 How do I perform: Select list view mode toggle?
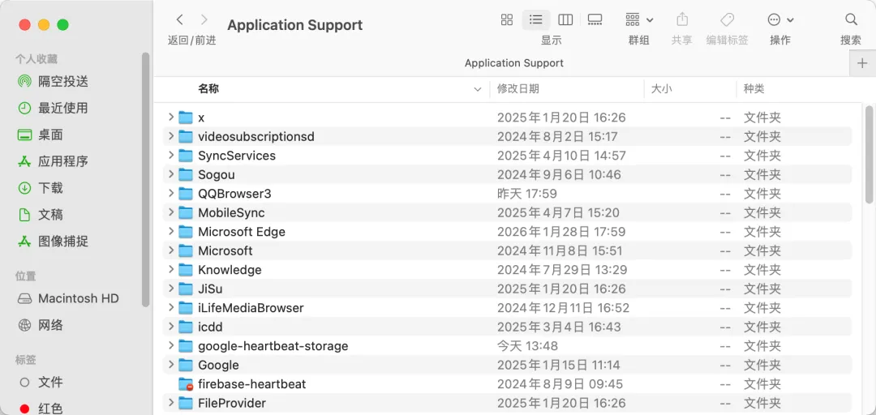[536, 19]
